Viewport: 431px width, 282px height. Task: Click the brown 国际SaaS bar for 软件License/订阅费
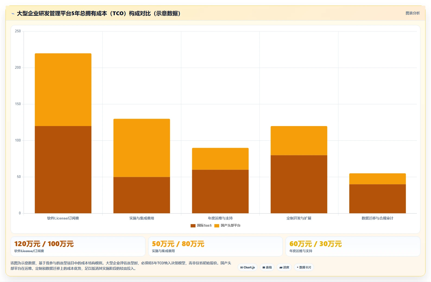[63, 170]
